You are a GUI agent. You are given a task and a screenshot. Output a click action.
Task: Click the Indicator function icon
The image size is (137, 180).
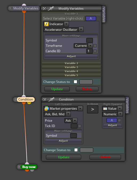click(x=46, y=24)
